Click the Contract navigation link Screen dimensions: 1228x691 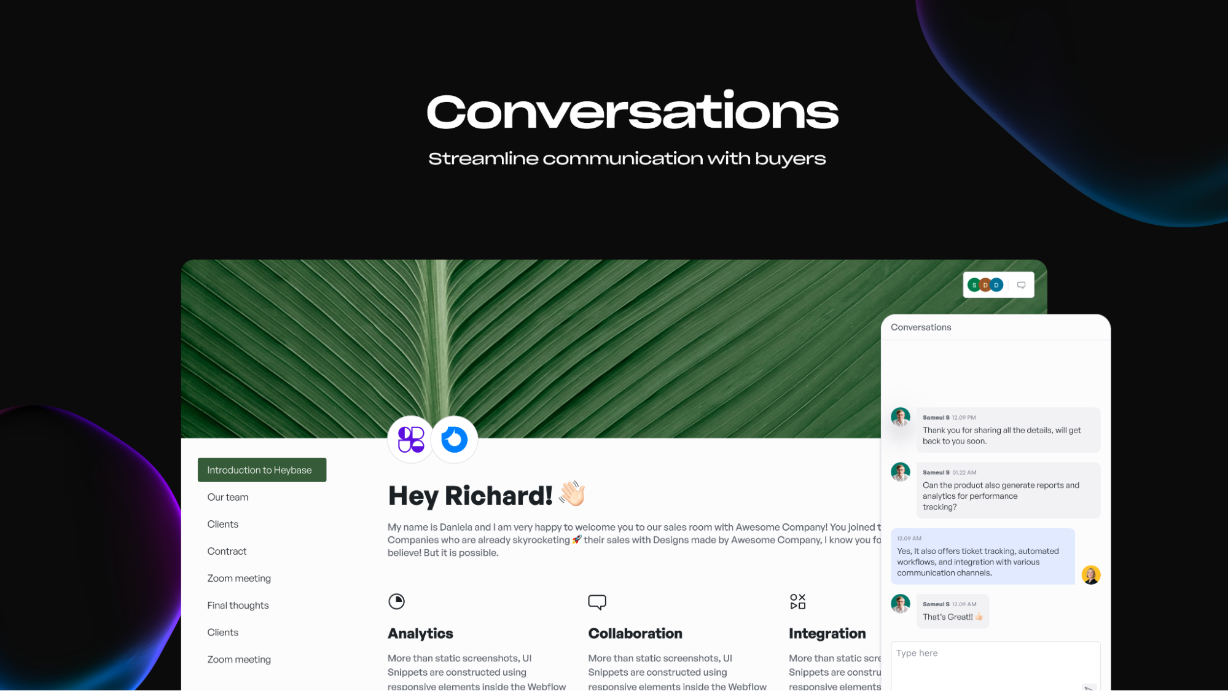(x=226, y=551)
